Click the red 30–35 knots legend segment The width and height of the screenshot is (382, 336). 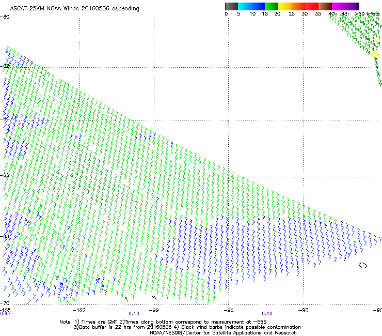point(312,6)
